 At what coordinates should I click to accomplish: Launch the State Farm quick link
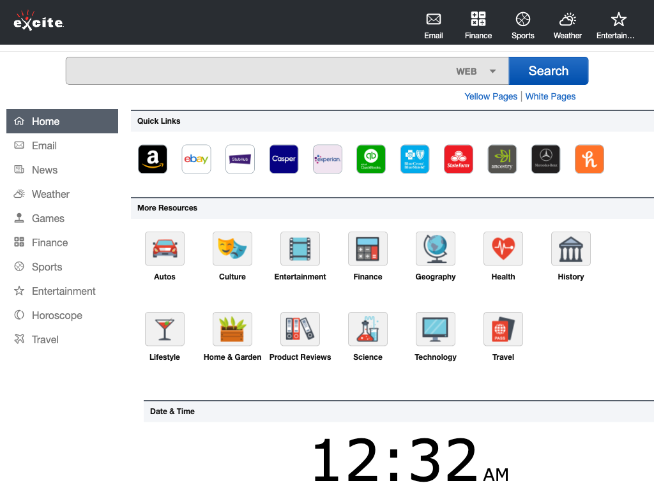459,160
